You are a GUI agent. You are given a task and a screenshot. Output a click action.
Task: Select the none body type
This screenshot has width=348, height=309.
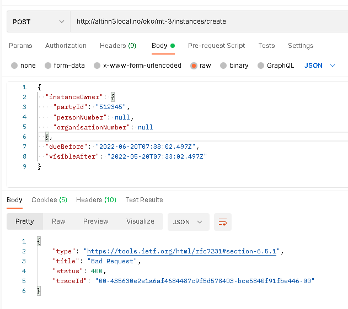click(x=23, y=66)
